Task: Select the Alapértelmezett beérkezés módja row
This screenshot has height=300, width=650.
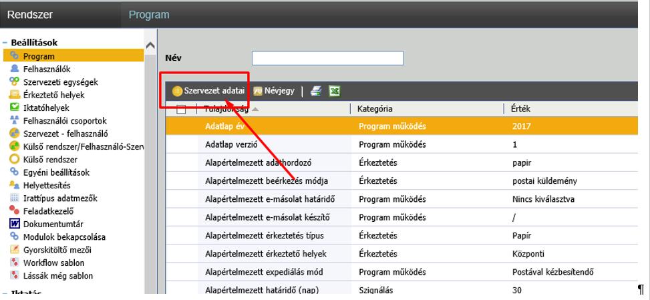Action: pos(401,180)
